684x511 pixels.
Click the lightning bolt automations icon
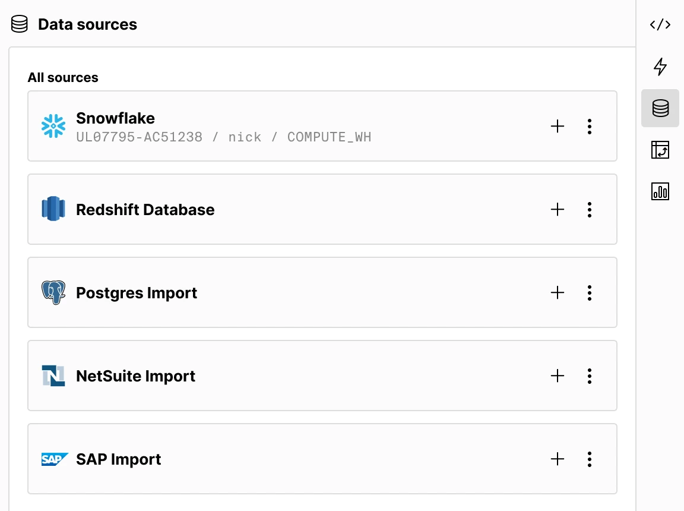pyautogui.click(x=660, y=67)
